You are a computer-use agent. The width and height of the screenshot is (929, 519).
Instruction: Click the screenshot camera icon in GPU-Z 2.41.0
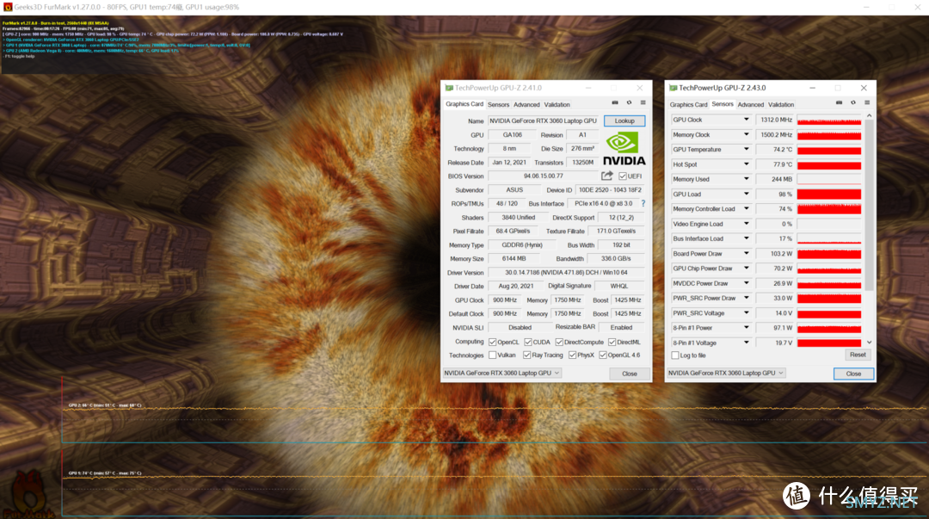615,103
